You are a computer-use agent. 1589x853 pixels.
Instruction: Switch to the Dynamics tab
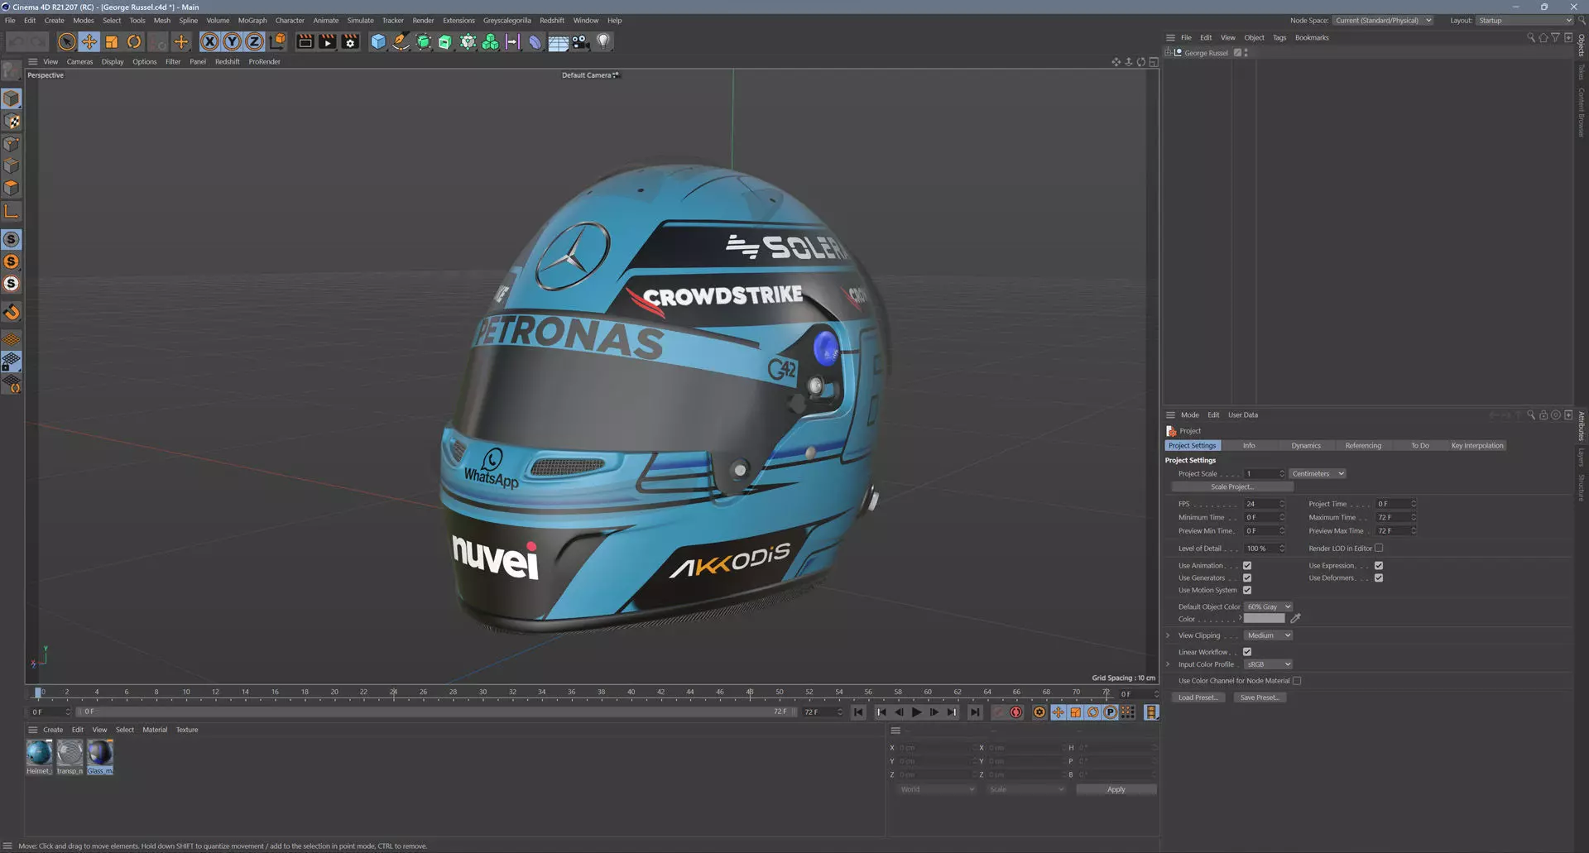(x=1306, y=446)
